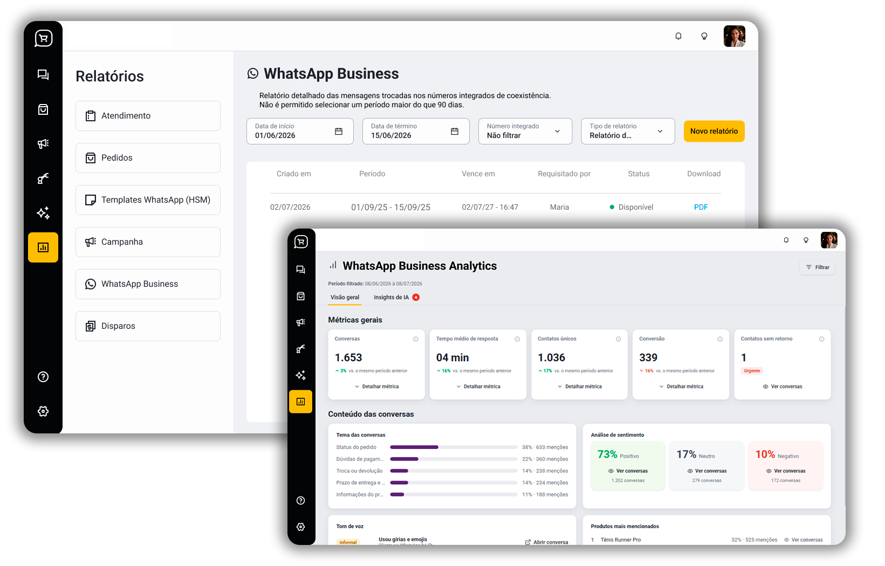The image size is (885, 566).
Task: Click the Troca ou devolução progress bar
Action: (454, 471)
